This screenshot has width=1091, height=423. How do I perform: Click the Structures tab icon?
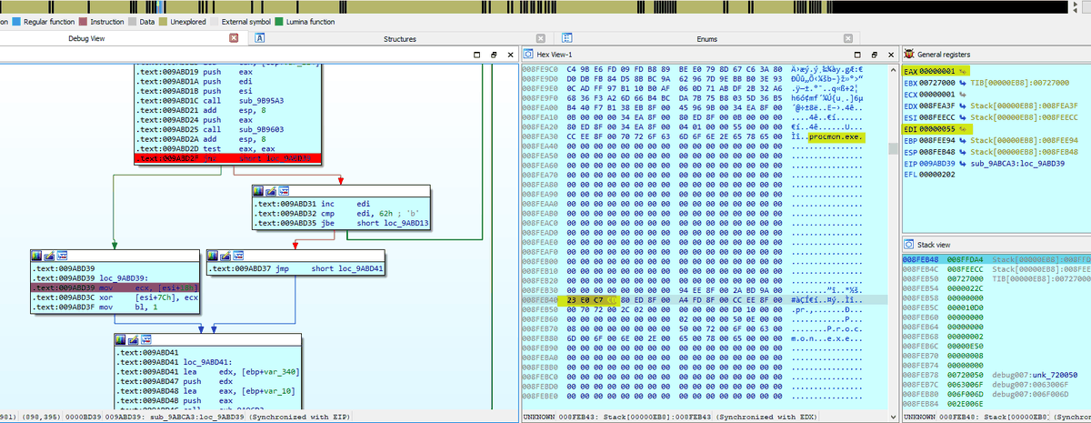pos(259,38)
